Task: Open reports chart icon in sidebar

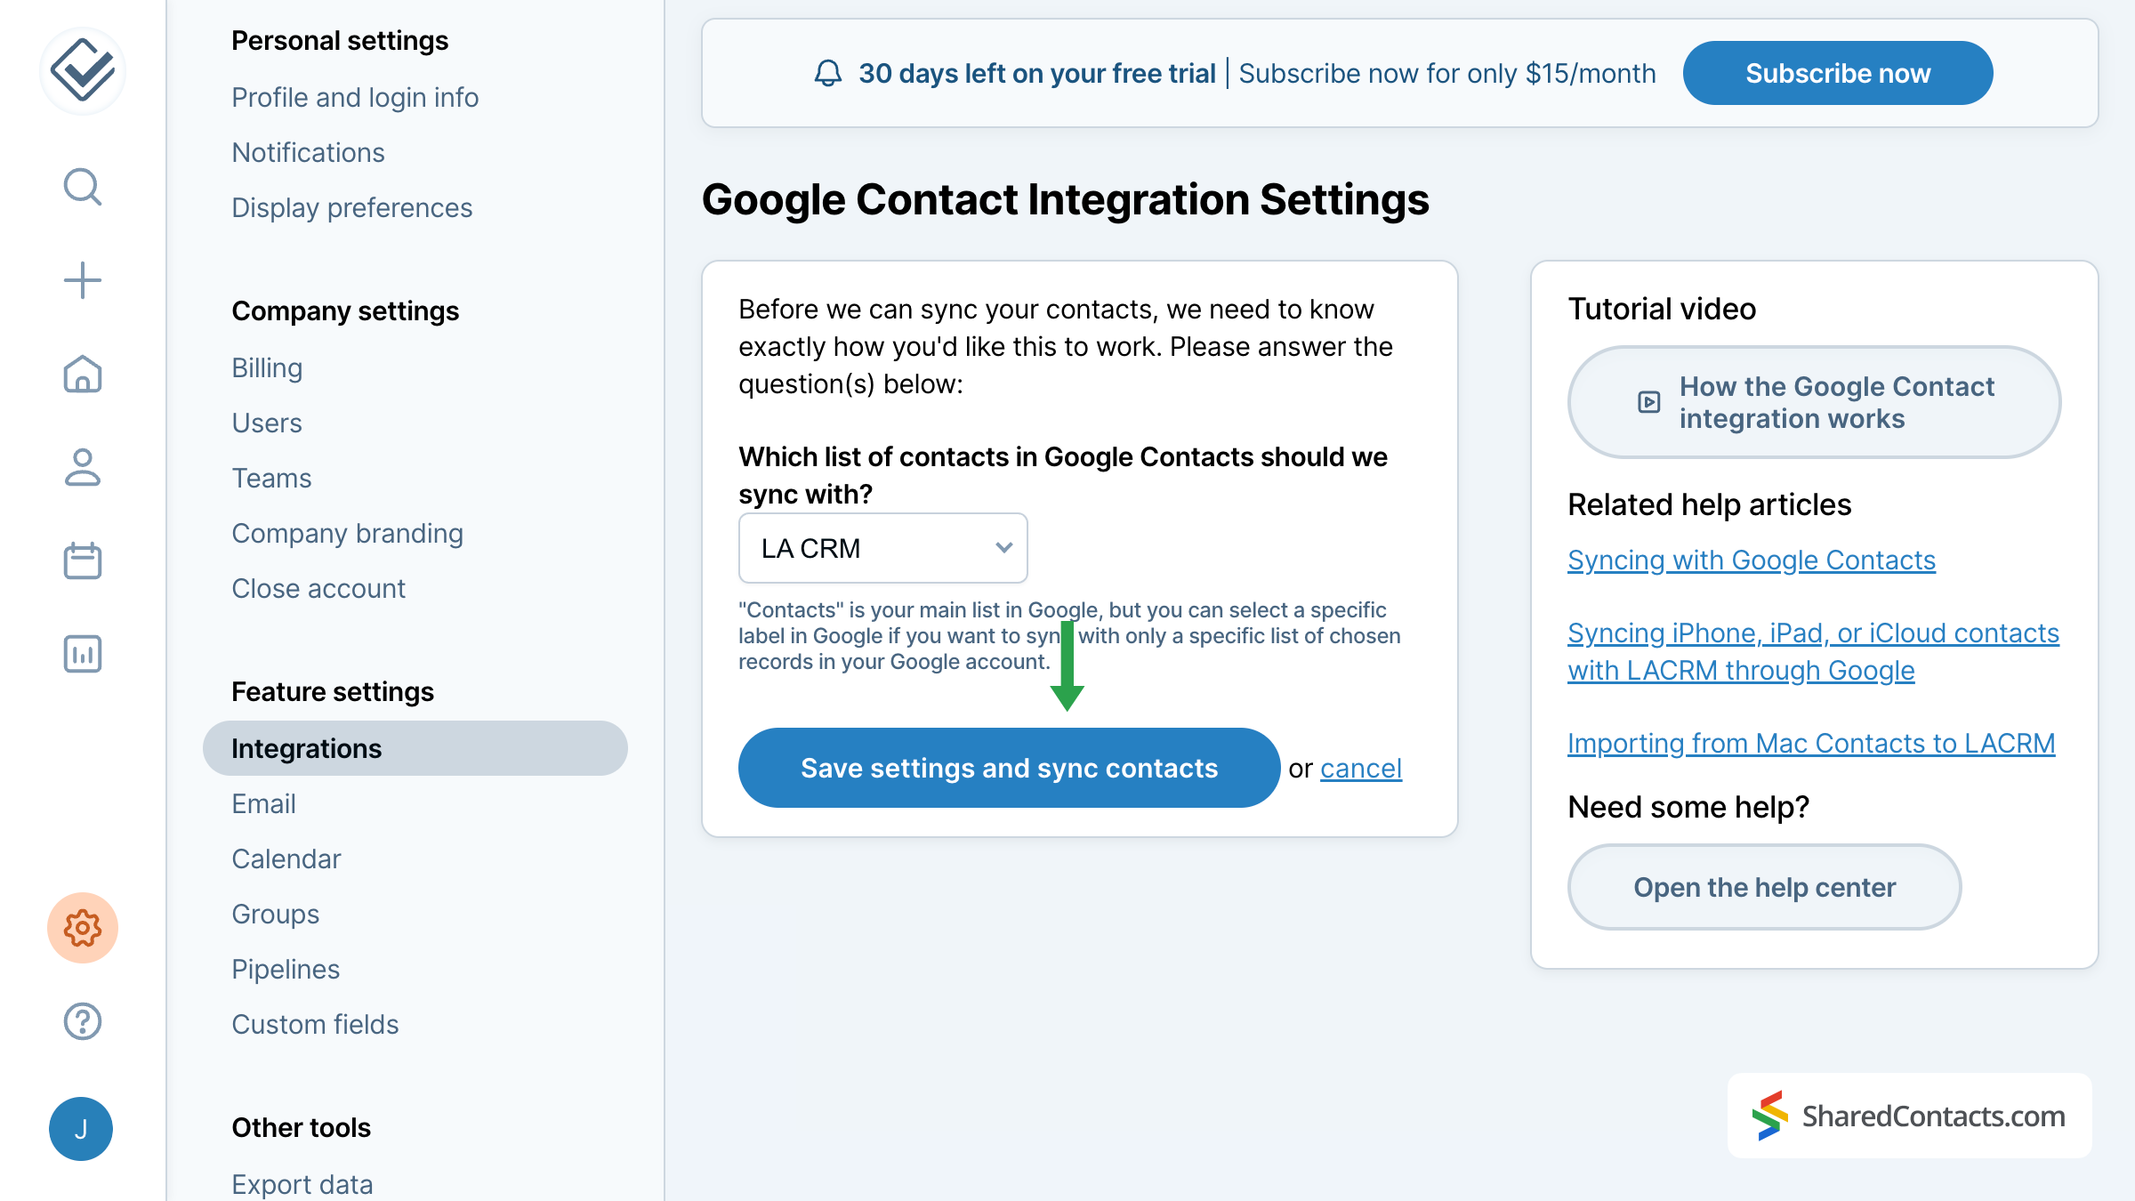Action: (x=82, y=654)
